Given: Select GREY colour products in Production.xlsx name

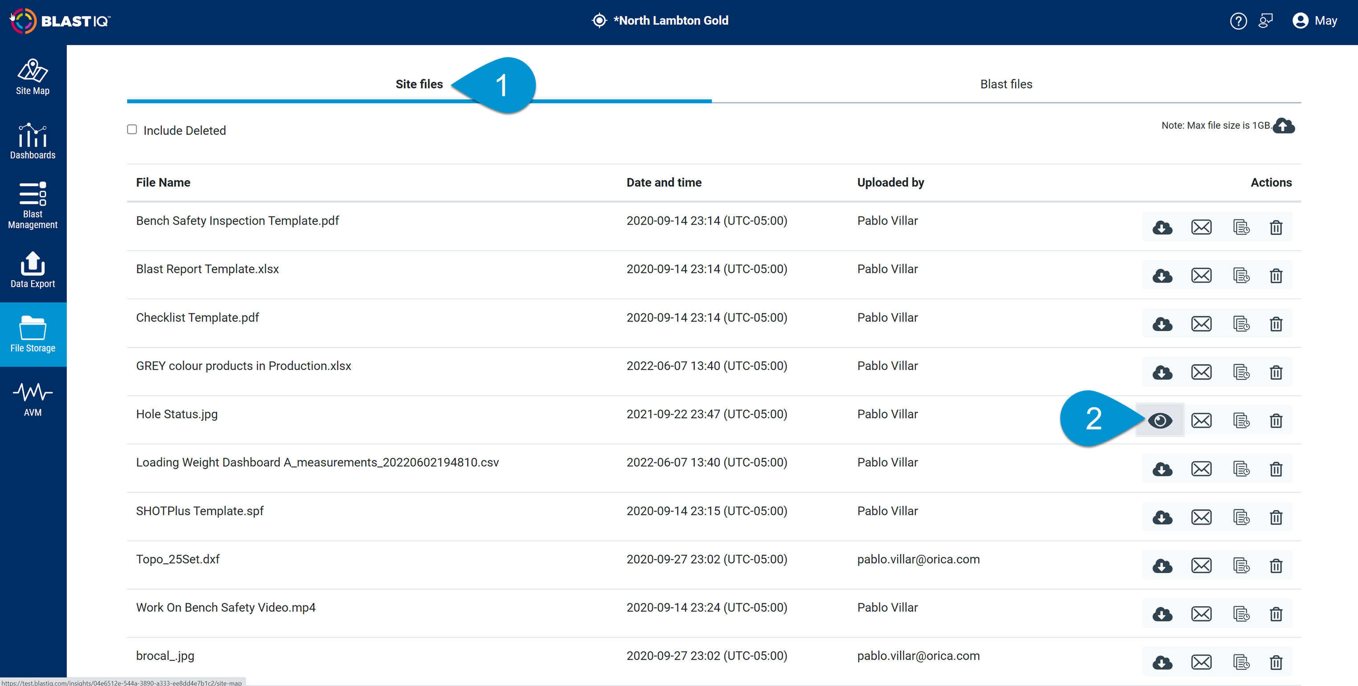Looking at the screenshot, I should pyautogui.click(x=243, y=366).
